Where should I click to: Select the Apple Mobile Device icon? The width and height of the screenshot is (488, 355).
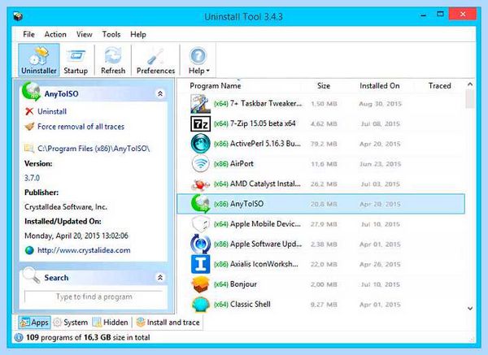tap(200, 224)
